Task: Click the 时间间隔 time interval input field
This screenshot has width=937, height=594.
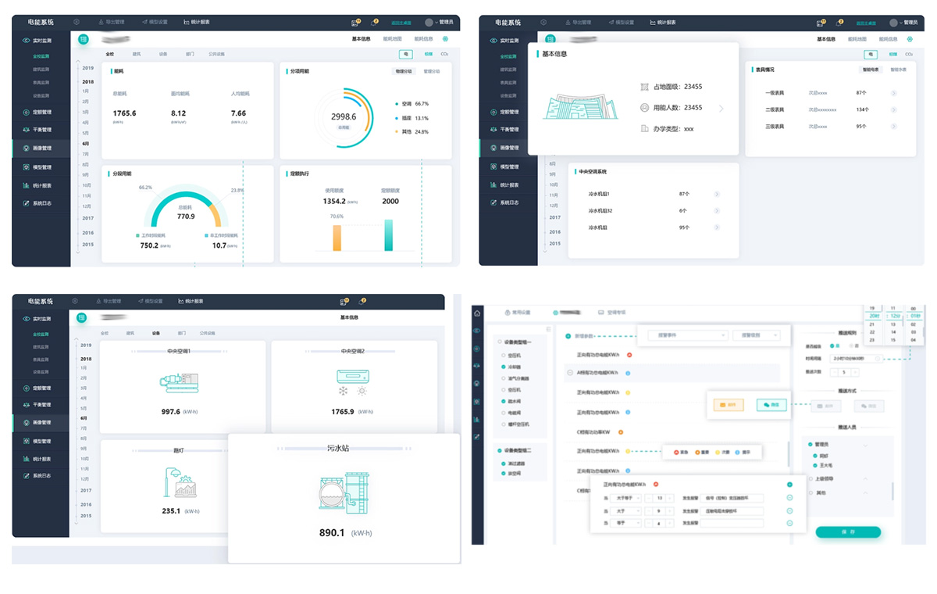Action: (855, 359)
